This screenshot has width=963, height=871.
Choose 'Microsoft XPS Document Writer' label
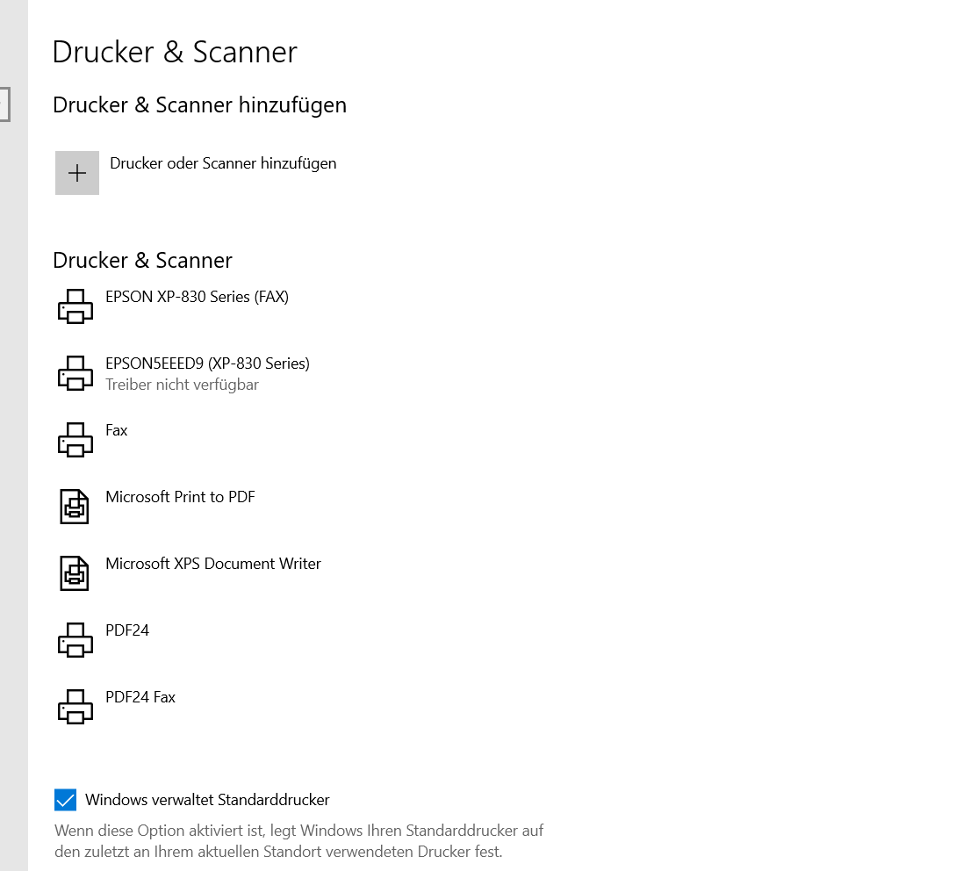213,564
